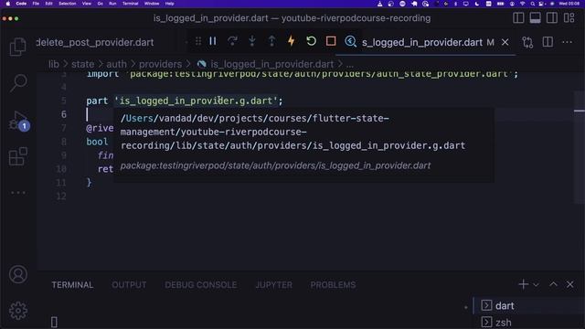Switch to the DEBUG CONSOLE tab
585x329 pixels.
pyautogui.click(x=201, y=285)
